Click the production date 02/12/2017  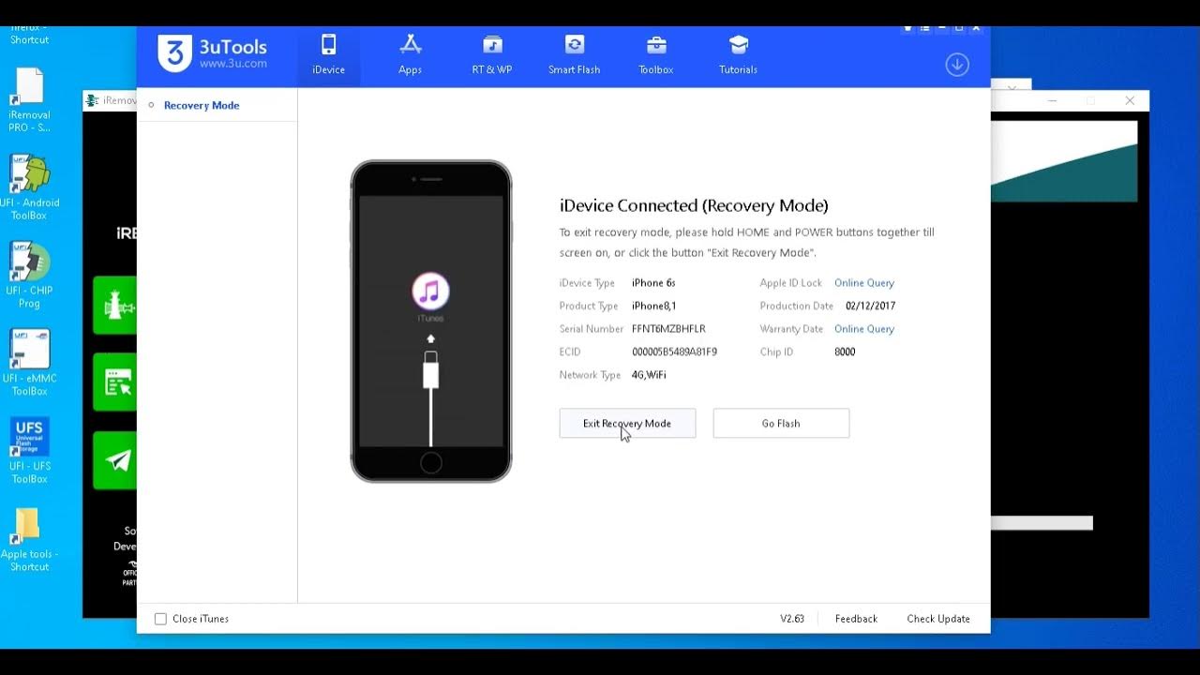pos(870,307)
